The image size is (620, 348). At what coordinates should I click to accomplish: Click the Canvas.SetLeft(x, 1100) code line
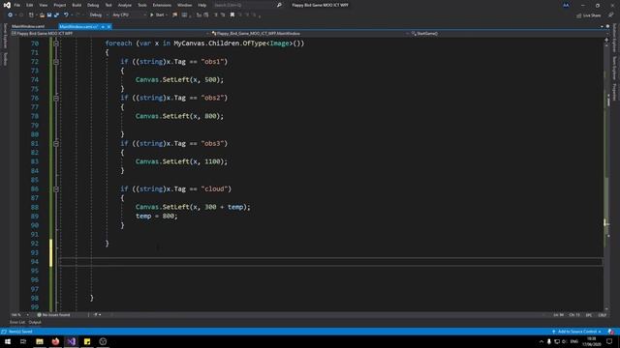[181, 161]
